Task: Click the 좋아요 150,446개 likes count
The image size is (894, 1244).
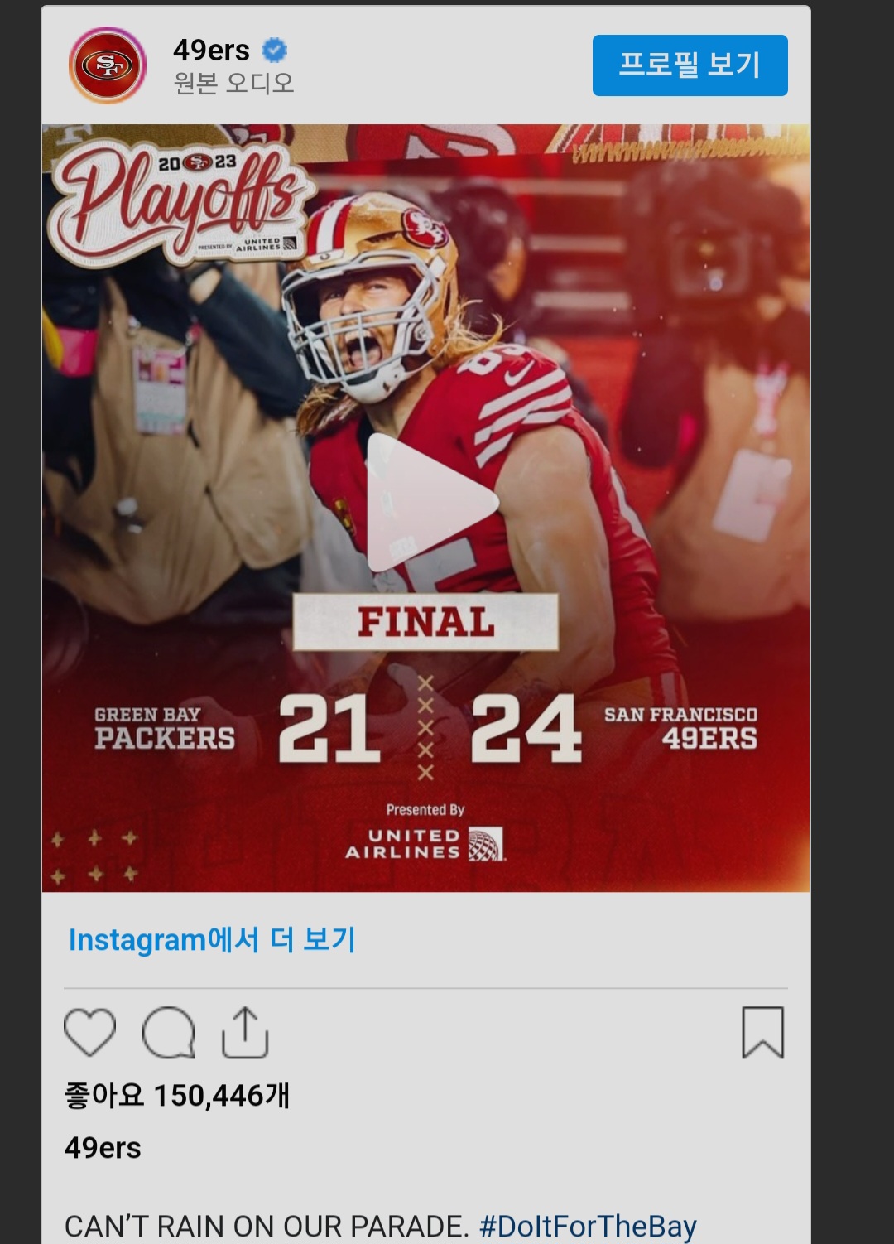Action: 177,1096
